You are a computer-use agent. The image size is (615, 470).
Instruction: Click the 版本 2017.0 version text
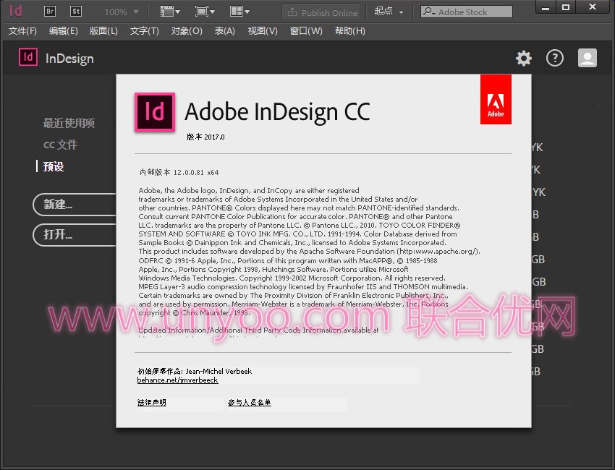click(205, 137)
